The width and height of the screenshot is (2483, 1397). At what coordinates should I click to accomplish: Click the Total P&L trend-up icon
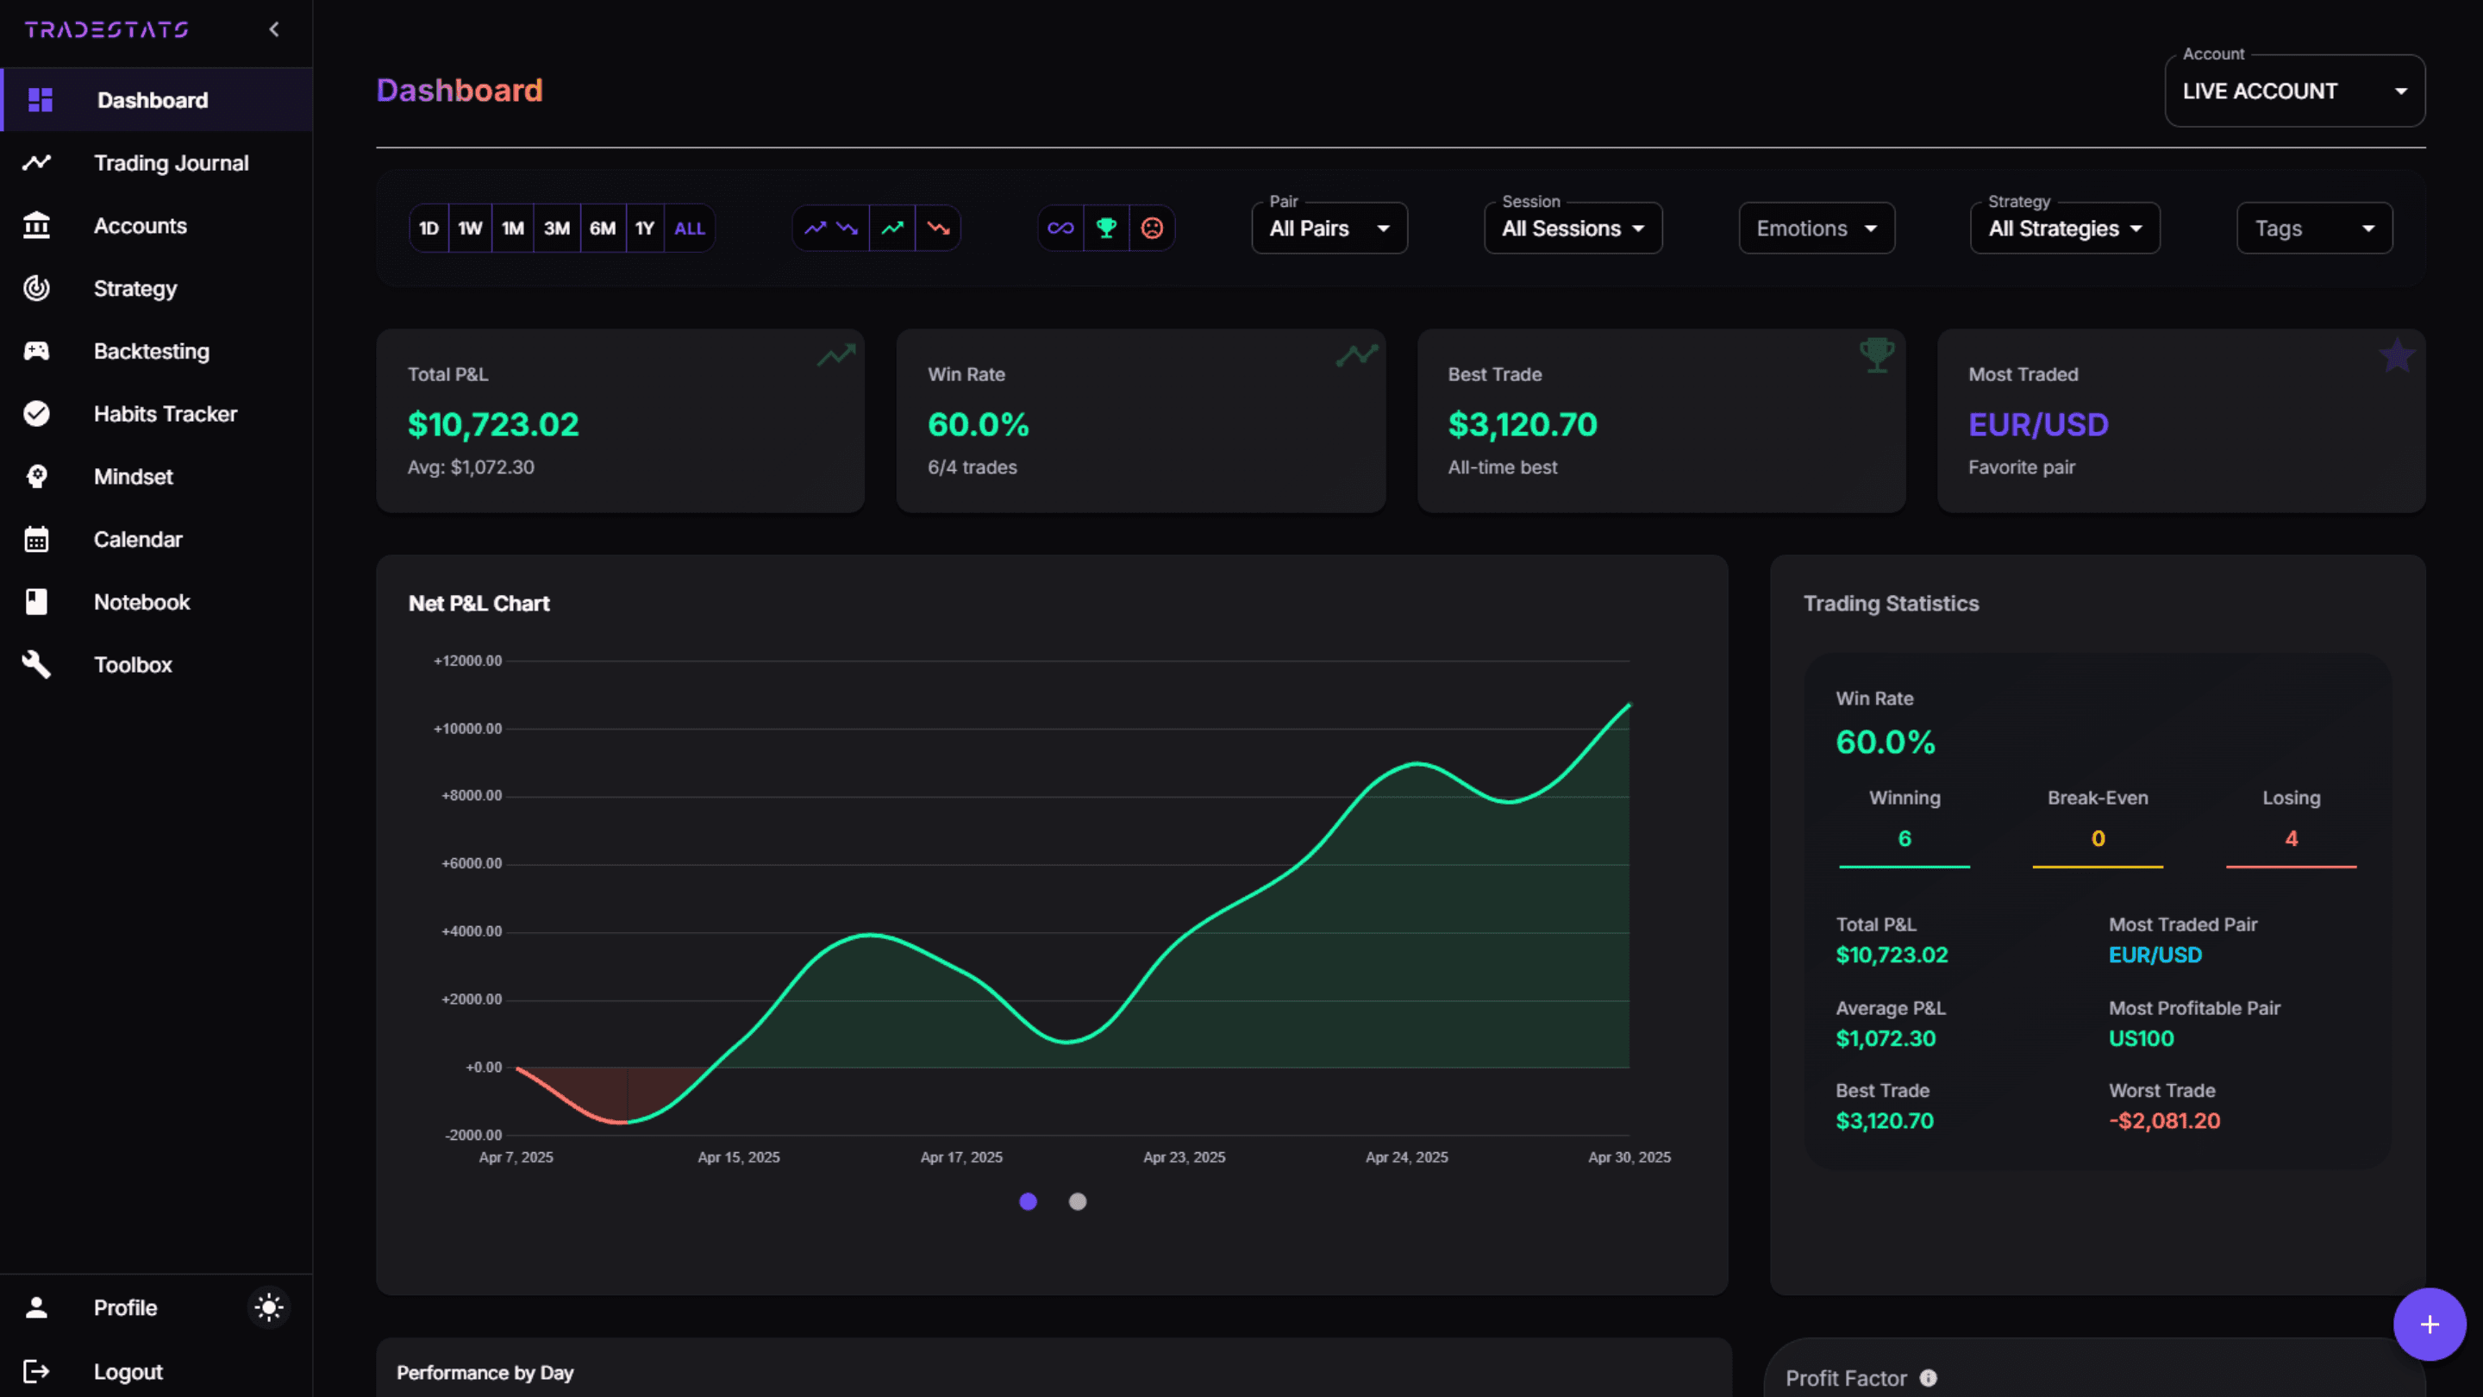point(836,354)
